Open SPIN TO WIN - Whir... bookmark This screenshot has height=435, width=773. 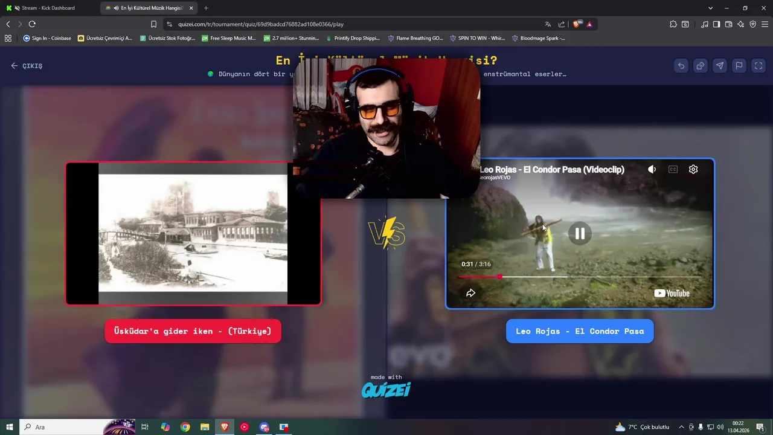478,38
